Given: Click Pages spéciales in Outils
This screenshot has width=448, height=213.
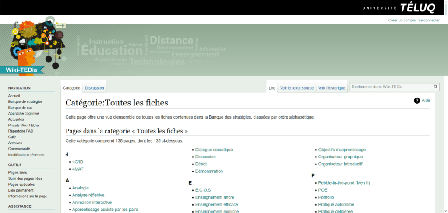Looking at the screenshot, I should point(21,184).
